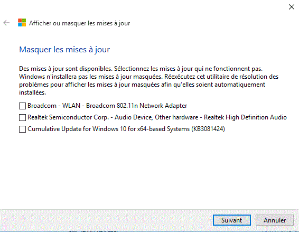This screenshot has height=232, width=299.
Task: Tick the Broadcom 802.11n Network Adapter checkbox
Action: click(22, 106)
